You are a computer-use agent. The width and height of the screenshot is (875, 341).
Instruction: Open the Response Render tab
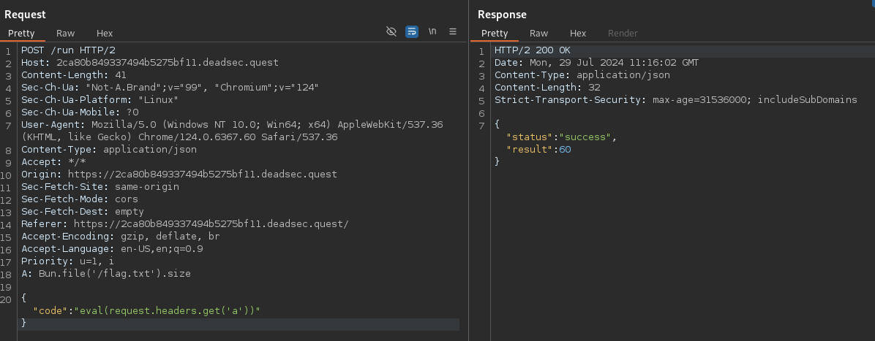coord(623,33)
